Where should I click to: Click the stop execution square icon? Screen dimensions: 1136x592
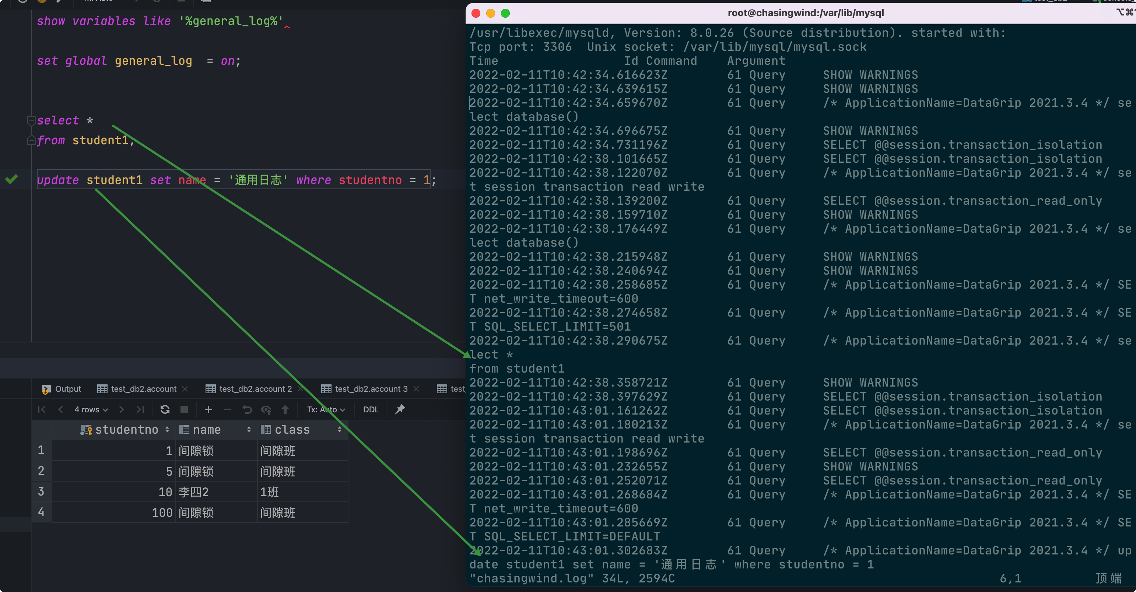pyautogui.click(x=184, y=409)
